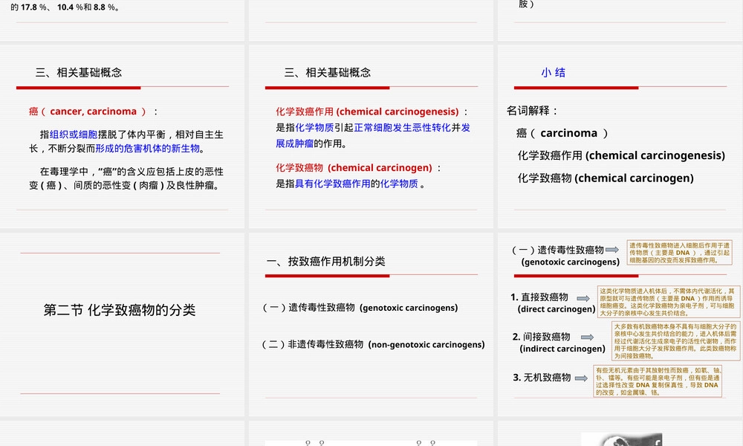The width and height of the screenshot is (743, 446).
Task: Click the red heading 化学致癌物 (chemical carcinogen)
Action: coord(354,168)
